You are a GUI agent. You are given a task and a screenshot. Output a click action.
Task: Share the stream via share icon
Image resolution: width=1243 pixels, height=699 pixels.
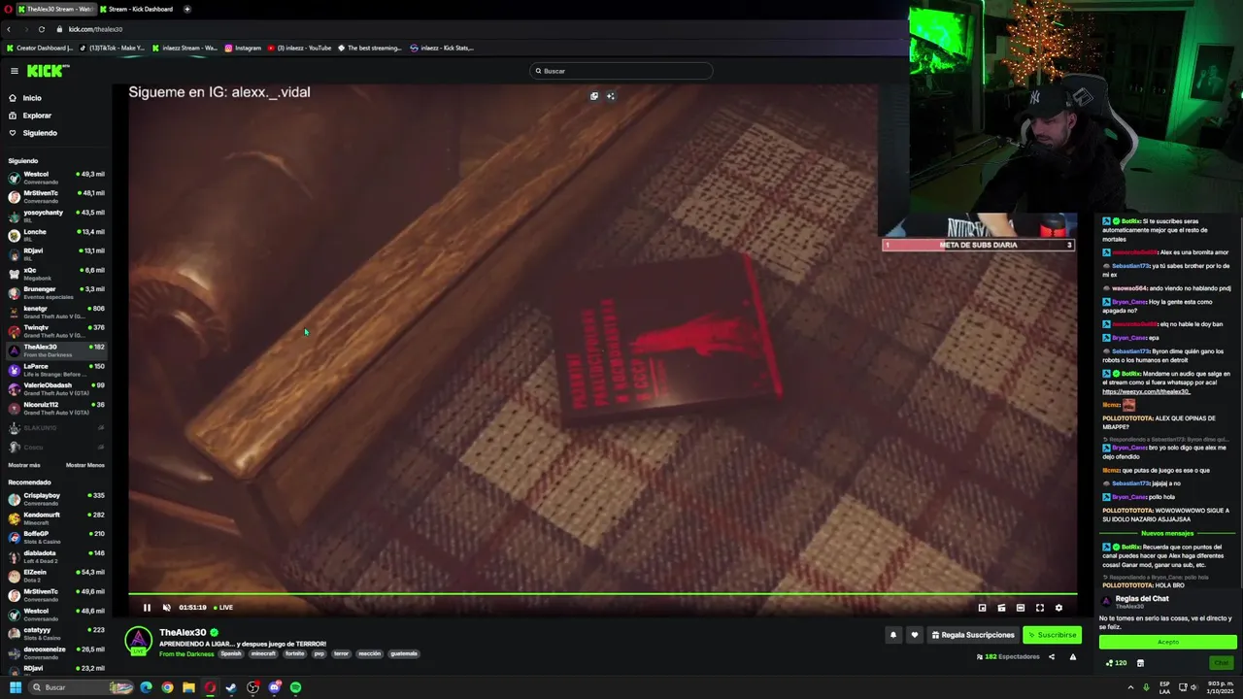coord(1051,657)
